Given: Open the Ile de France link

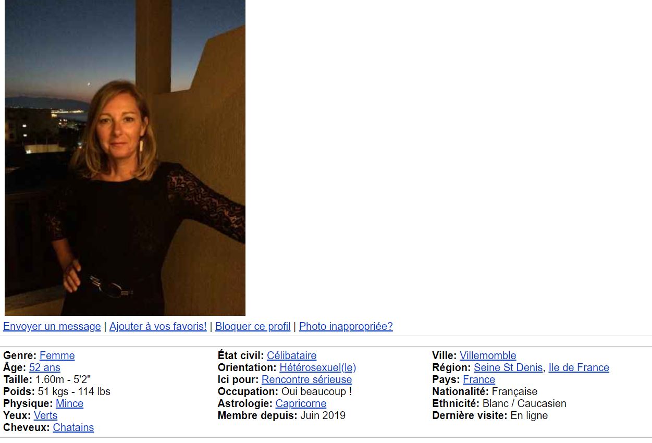Looking at the screenshot, I should pos(579,367).
